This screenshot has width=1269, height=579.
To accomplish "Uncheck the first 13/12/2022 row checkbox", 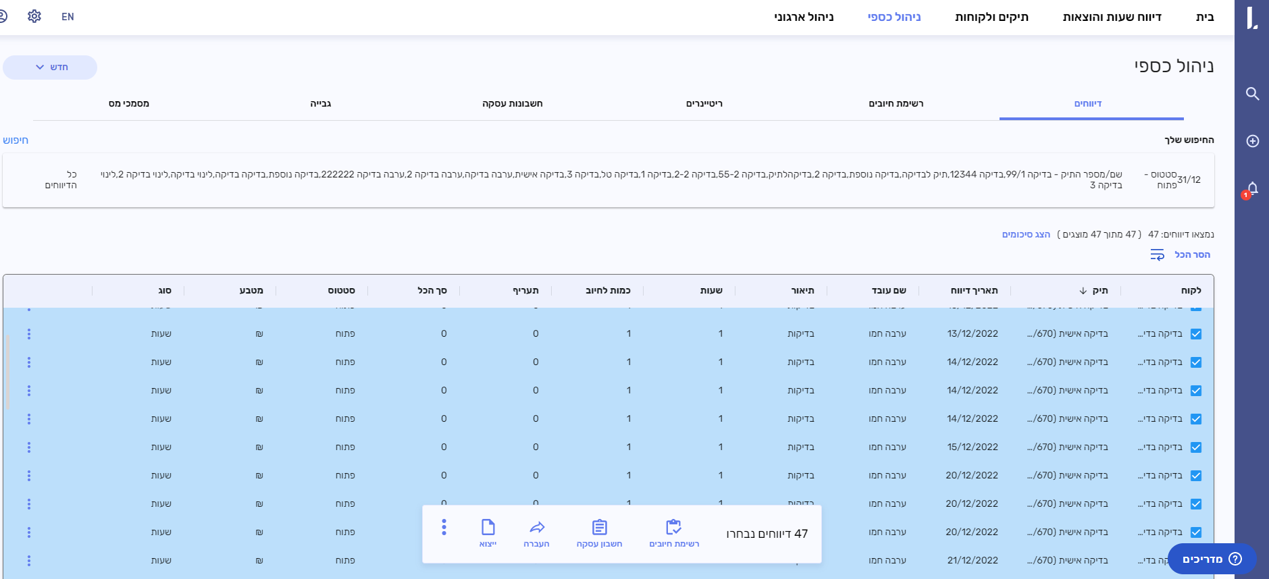I will (x=1196, y=334).
